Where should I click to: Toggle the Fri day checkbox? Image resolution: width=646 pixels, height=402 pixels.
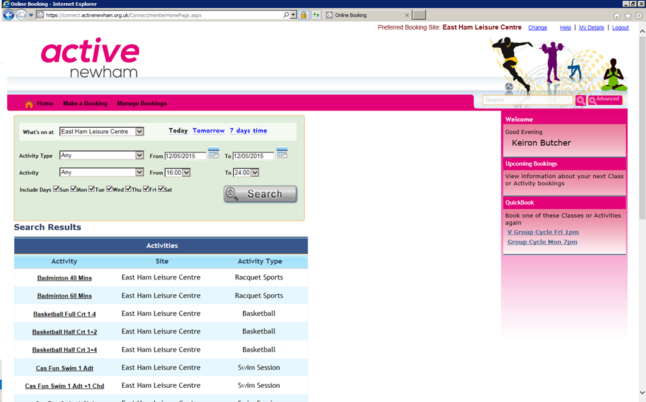146,189
